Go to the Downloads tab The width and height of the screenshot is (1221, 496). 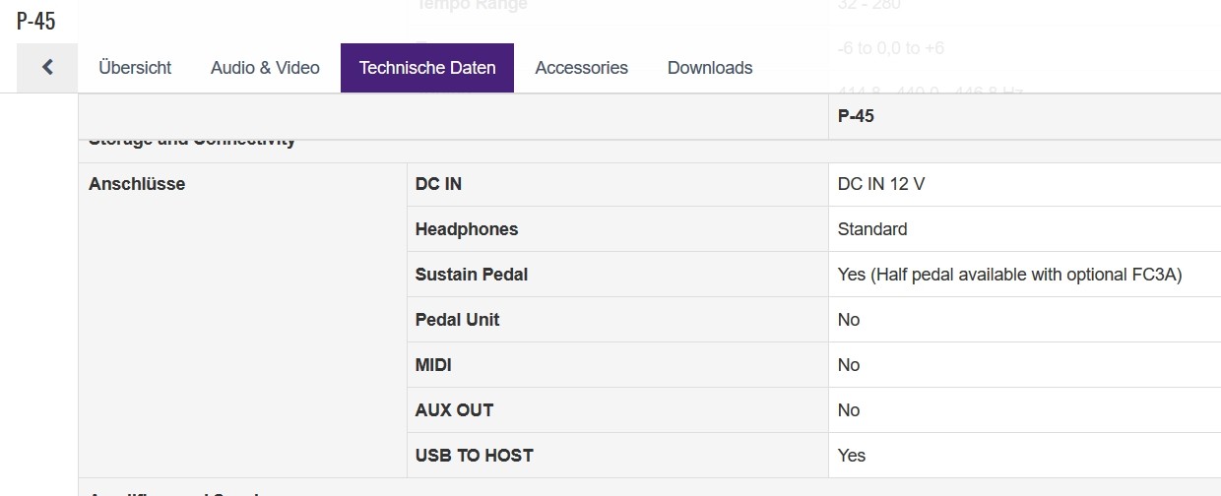point(710,68)
